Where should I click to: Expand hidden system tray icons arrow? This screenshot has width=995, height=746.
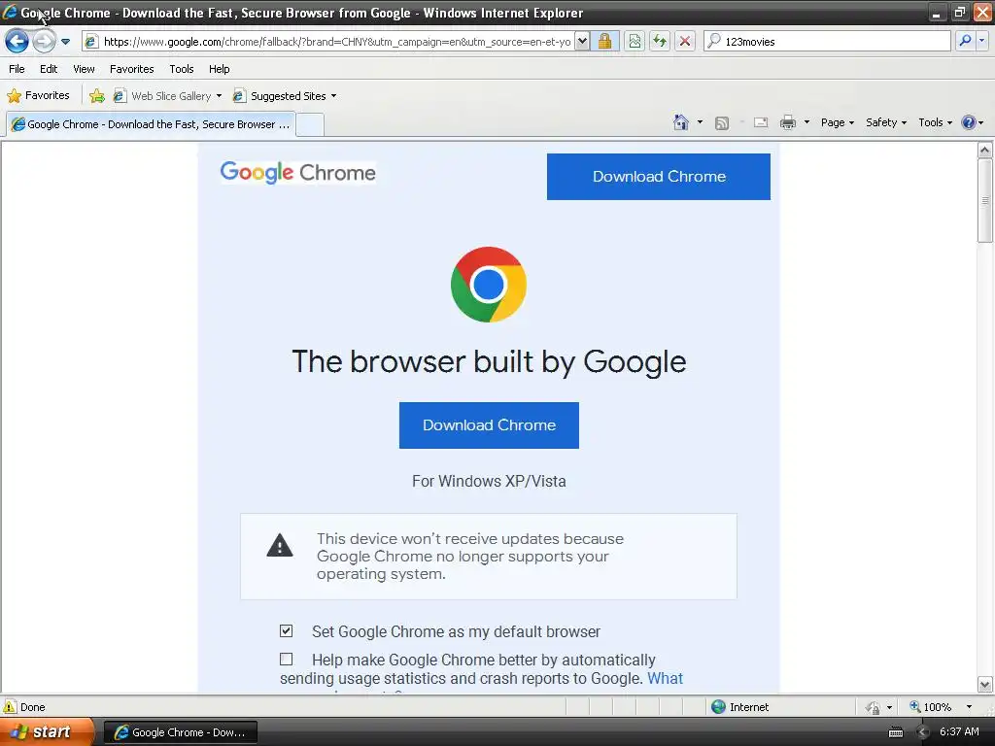[923, 732]
